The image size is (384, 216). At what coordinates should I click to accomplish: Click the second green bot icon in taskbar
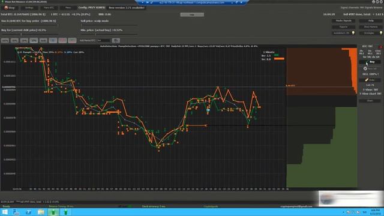[x=65, y=212]
